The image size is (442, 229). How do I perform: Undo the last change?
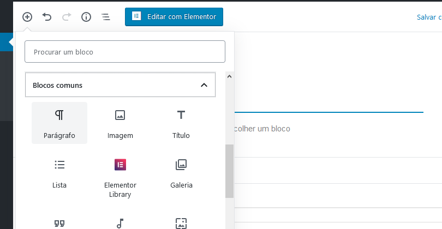click(47, 17)
